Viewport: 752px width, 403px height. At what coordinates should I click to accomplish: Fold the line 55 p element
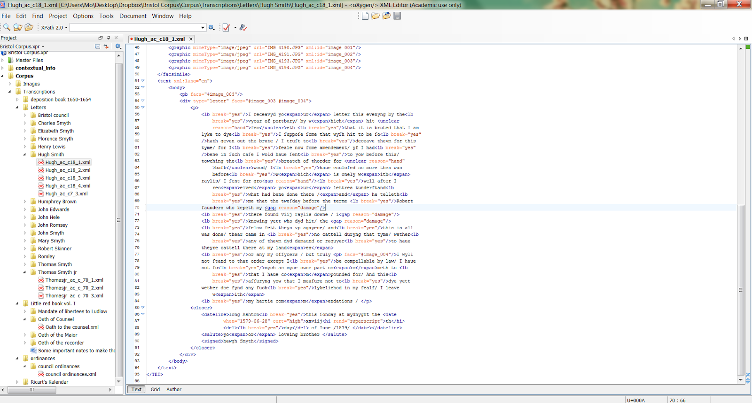143,107
